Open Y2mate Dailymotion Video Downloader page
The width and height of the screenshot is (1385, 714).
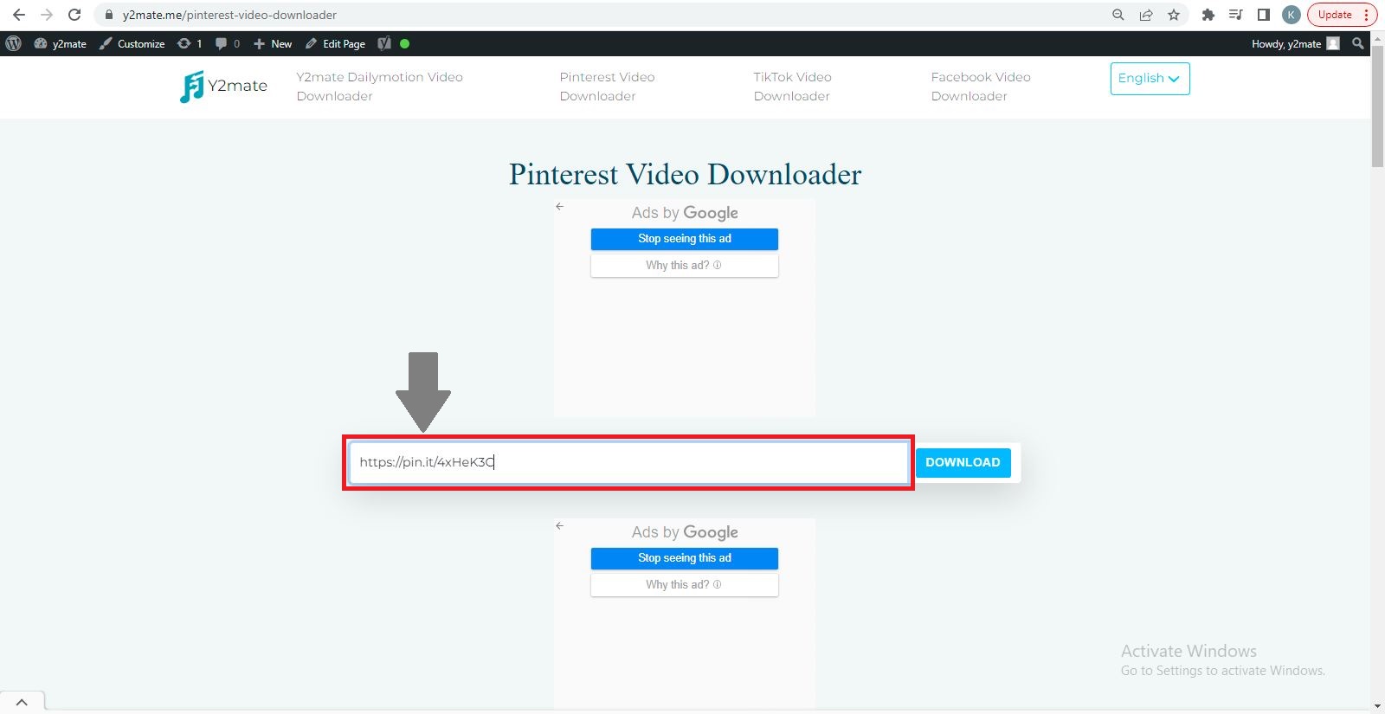pyautogui.click(x=379, y=87)
